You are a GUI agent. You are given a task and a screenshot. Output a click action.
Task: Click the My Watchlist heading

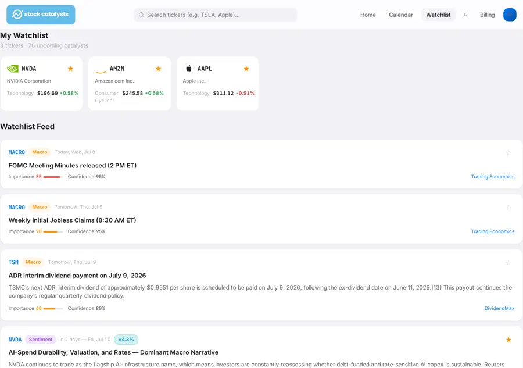(x=24, y=35)
